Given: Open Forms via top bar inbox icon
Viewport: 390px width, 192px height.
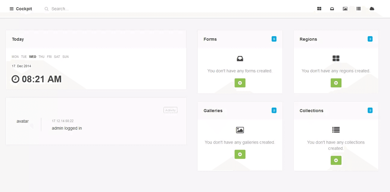Looking at the screenshot, I should click(x=332, y=9).
